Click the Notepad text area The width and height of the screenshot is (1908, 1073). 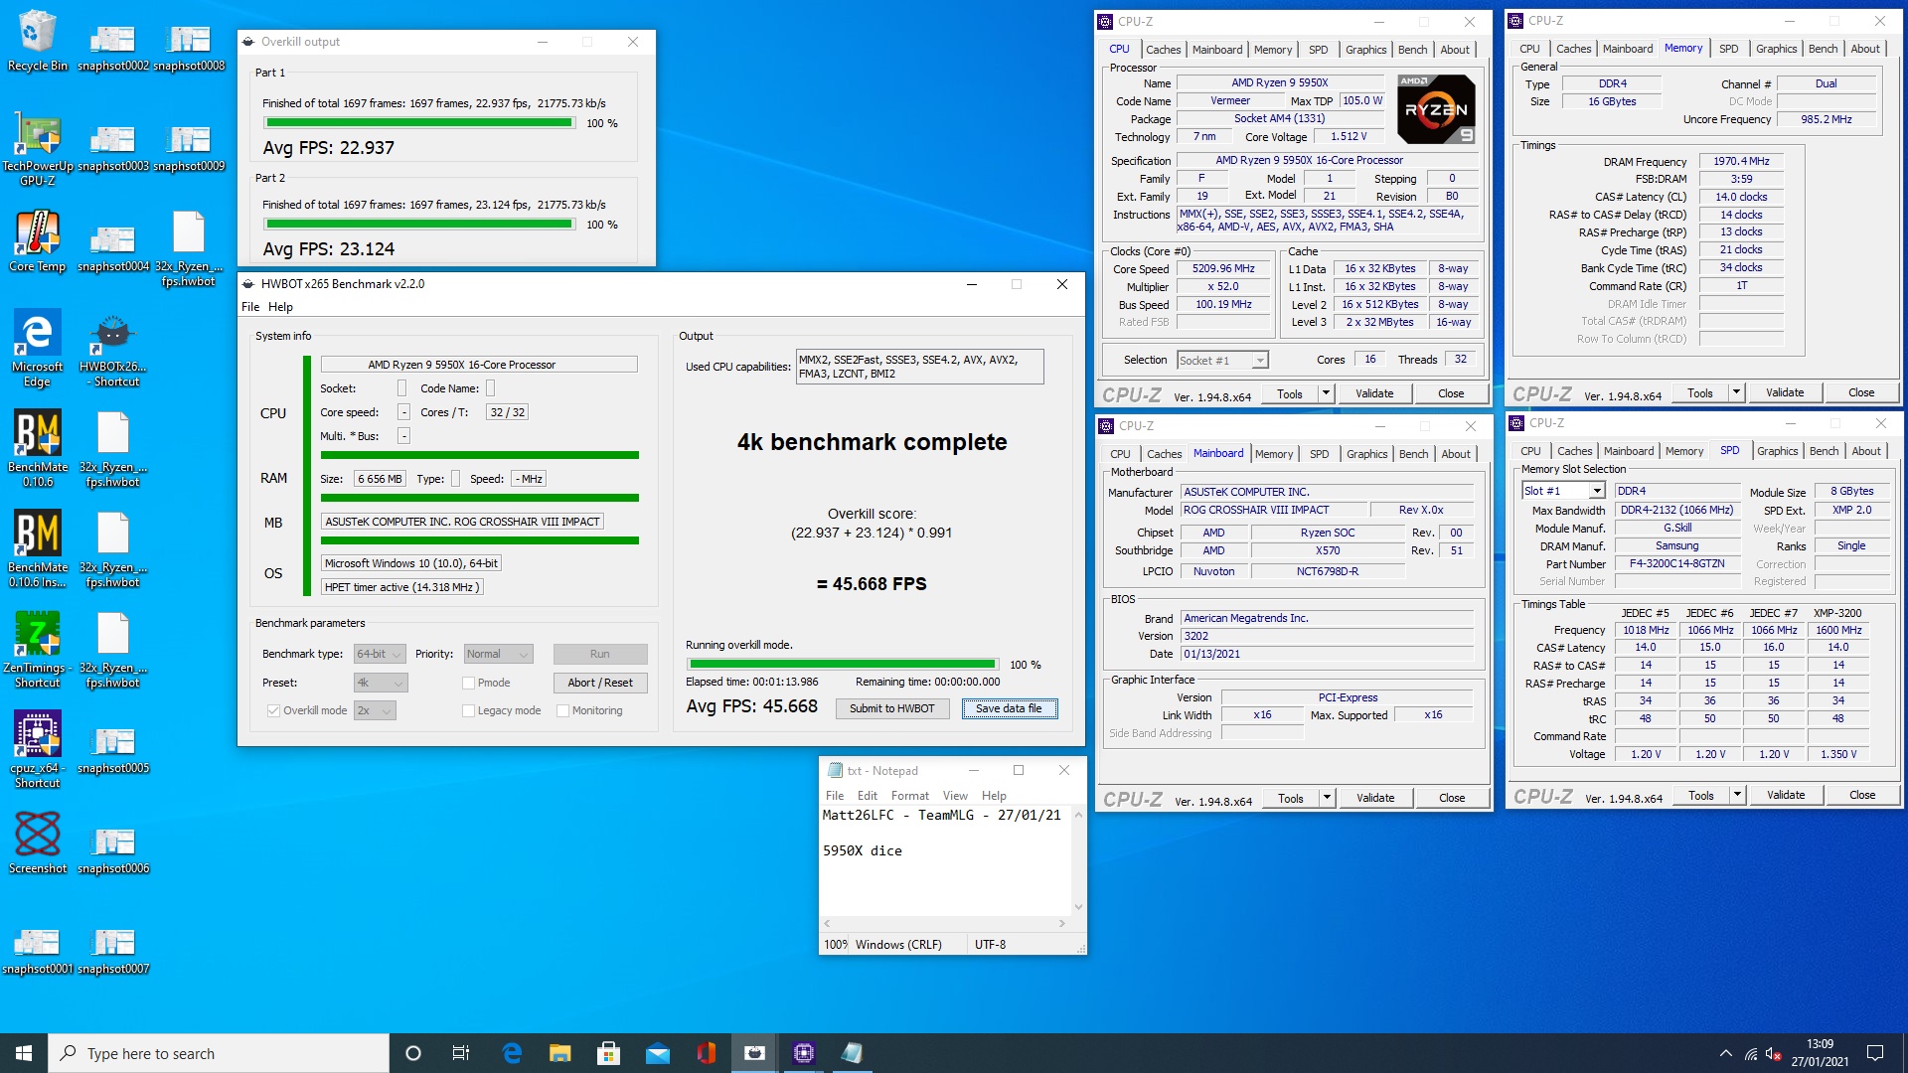click(x=946, y=860)
